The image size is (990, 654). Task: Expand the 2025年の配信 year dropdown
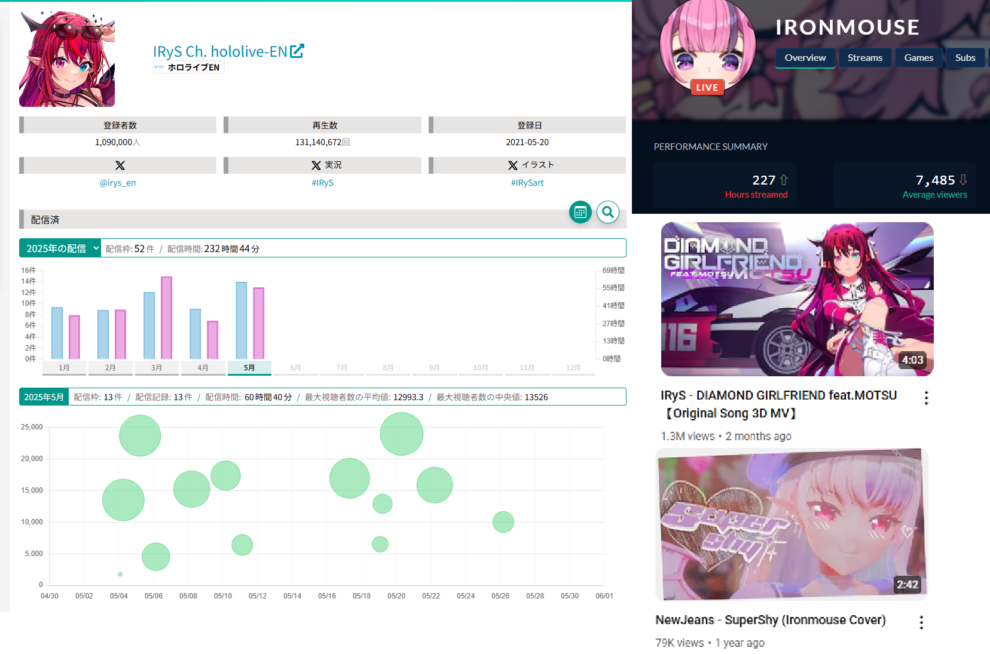coord(60,248)
